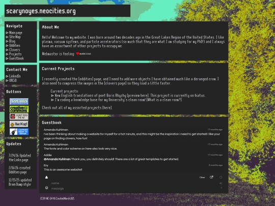This screenshot has width=275, height=206.
Task: Open the [preview here] translations link
Action: click(138, 96)
